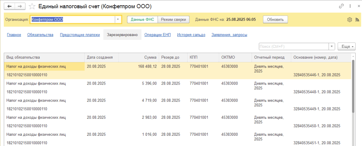Open settings via the gear icon
Screen dimensions: 362x146
tap(350, 19)
